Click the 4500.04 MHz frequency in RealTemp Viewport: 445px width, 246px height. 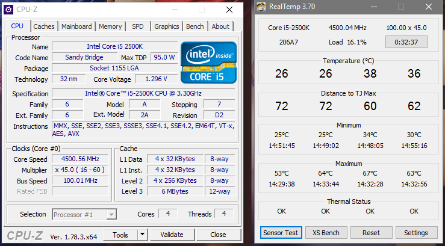pyautogui.click(x=347, y=28)
